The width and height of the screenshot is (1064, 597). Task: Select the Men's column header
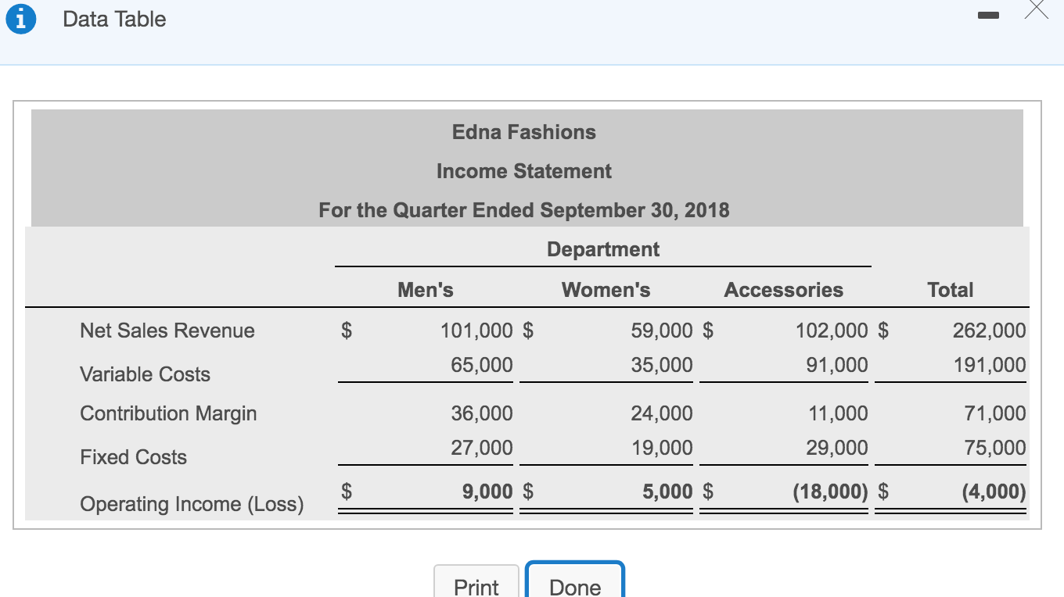tap(425, 289)
